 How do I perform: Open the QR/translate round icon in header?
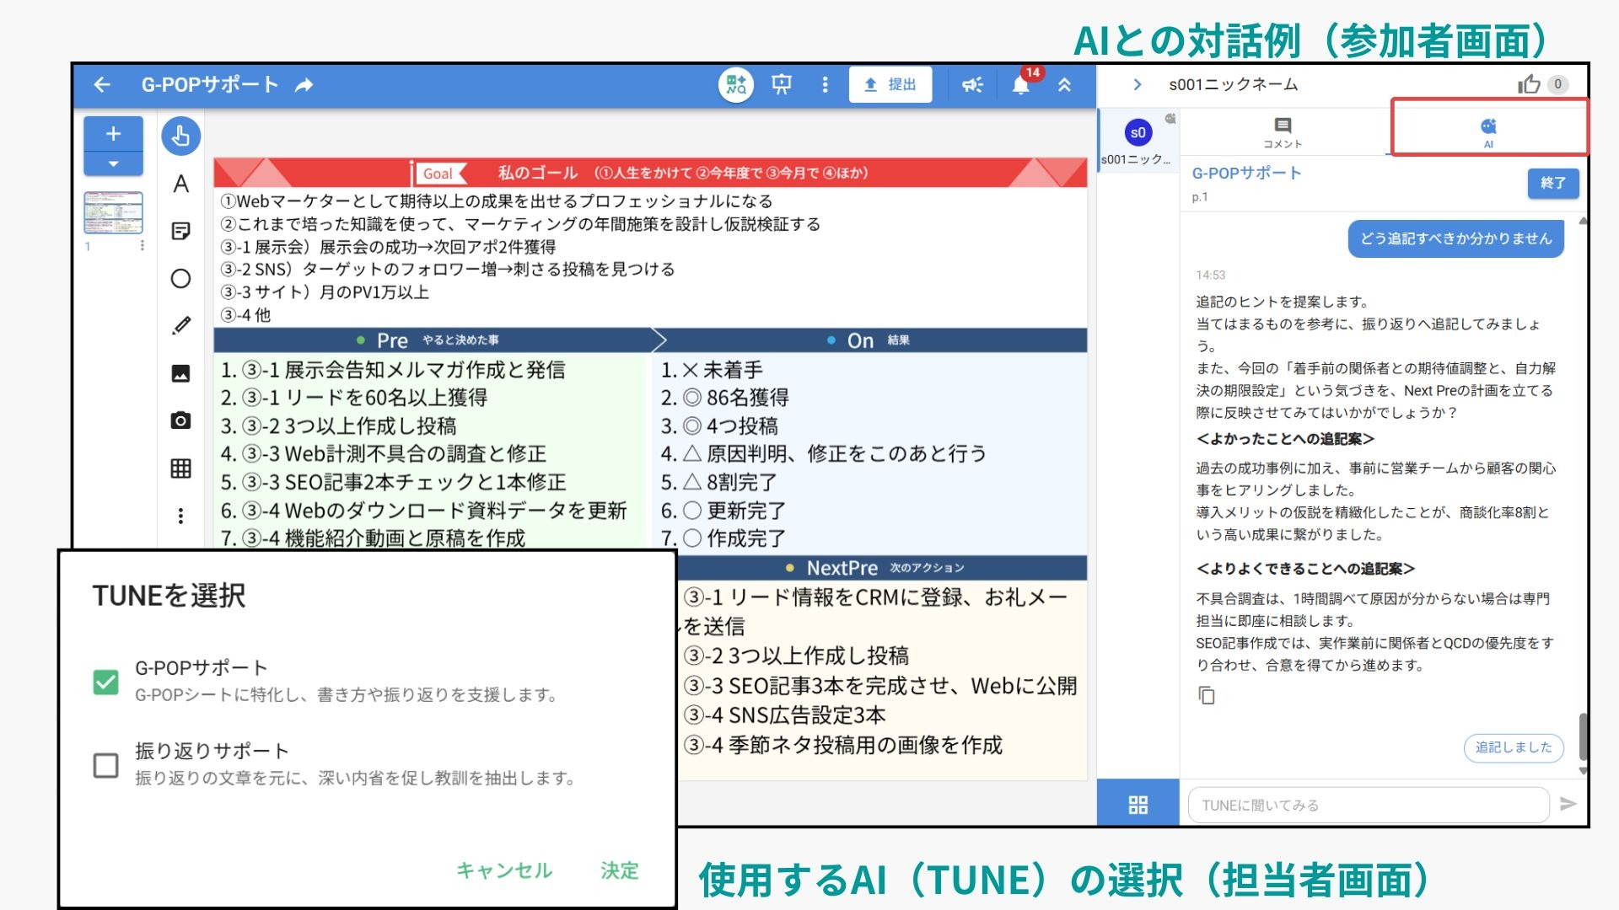pos(735,84)
